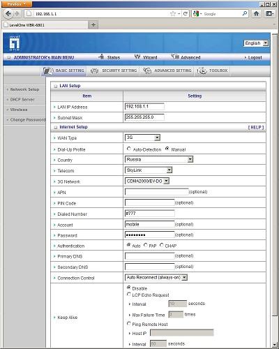The height and width of the screenshot is (349, 279).
Task: Click Advanced Setting tab icon
Action: click(147, 70)
